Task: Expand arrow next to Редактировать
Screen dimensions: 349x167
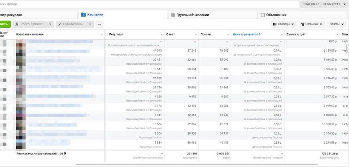Action: tap(90, 24)
